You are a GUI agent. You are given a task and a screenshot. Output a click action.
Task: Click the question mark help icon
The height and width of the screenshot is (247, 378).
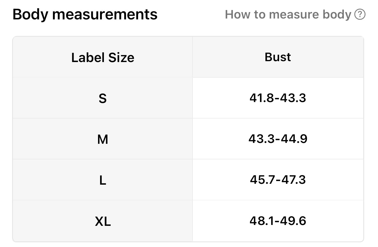point(360,14)
